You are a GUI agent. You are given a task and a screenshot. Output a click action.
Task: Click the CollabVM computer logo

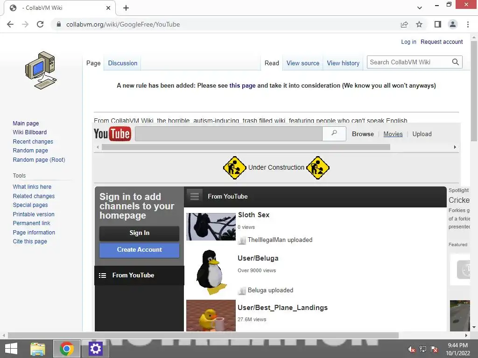tap(41, 70)
